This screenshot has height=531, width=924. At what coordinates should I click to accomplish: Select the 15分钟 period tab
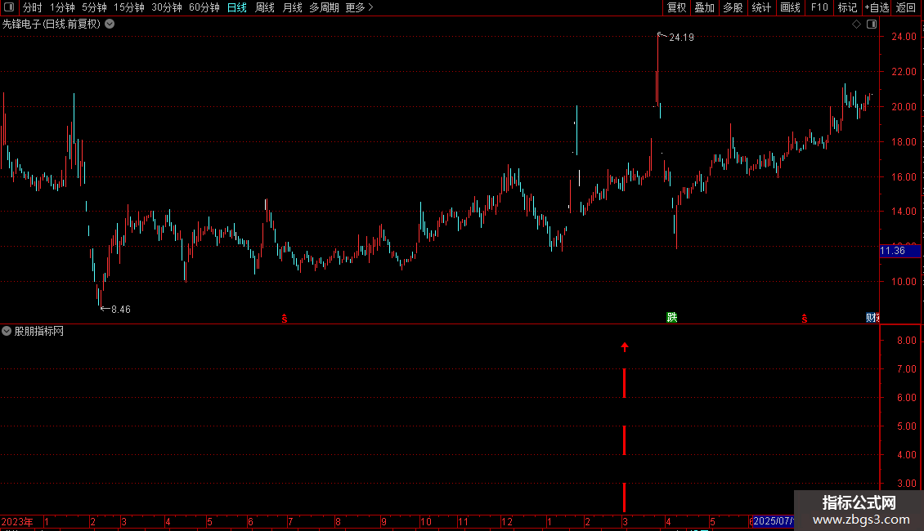[129, 7]
